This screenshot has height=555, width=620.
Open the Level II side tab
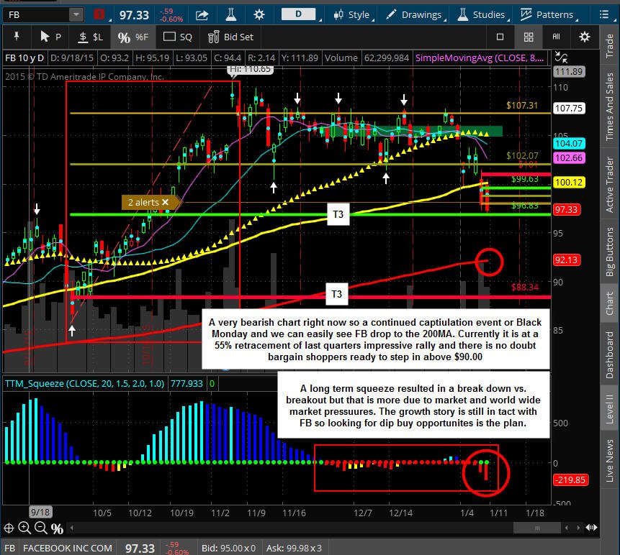pos(610,408)
